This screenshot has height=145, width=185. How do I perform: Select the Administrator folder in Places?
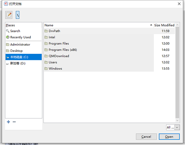tap(20, 45)
